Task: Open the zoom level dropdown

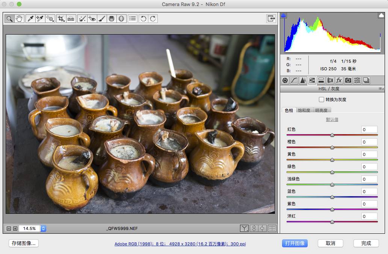Action: (x=43, y=228)
